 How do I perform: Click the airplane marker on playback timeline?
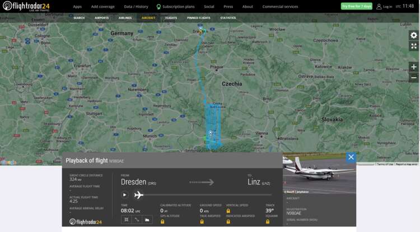(138, 195)
